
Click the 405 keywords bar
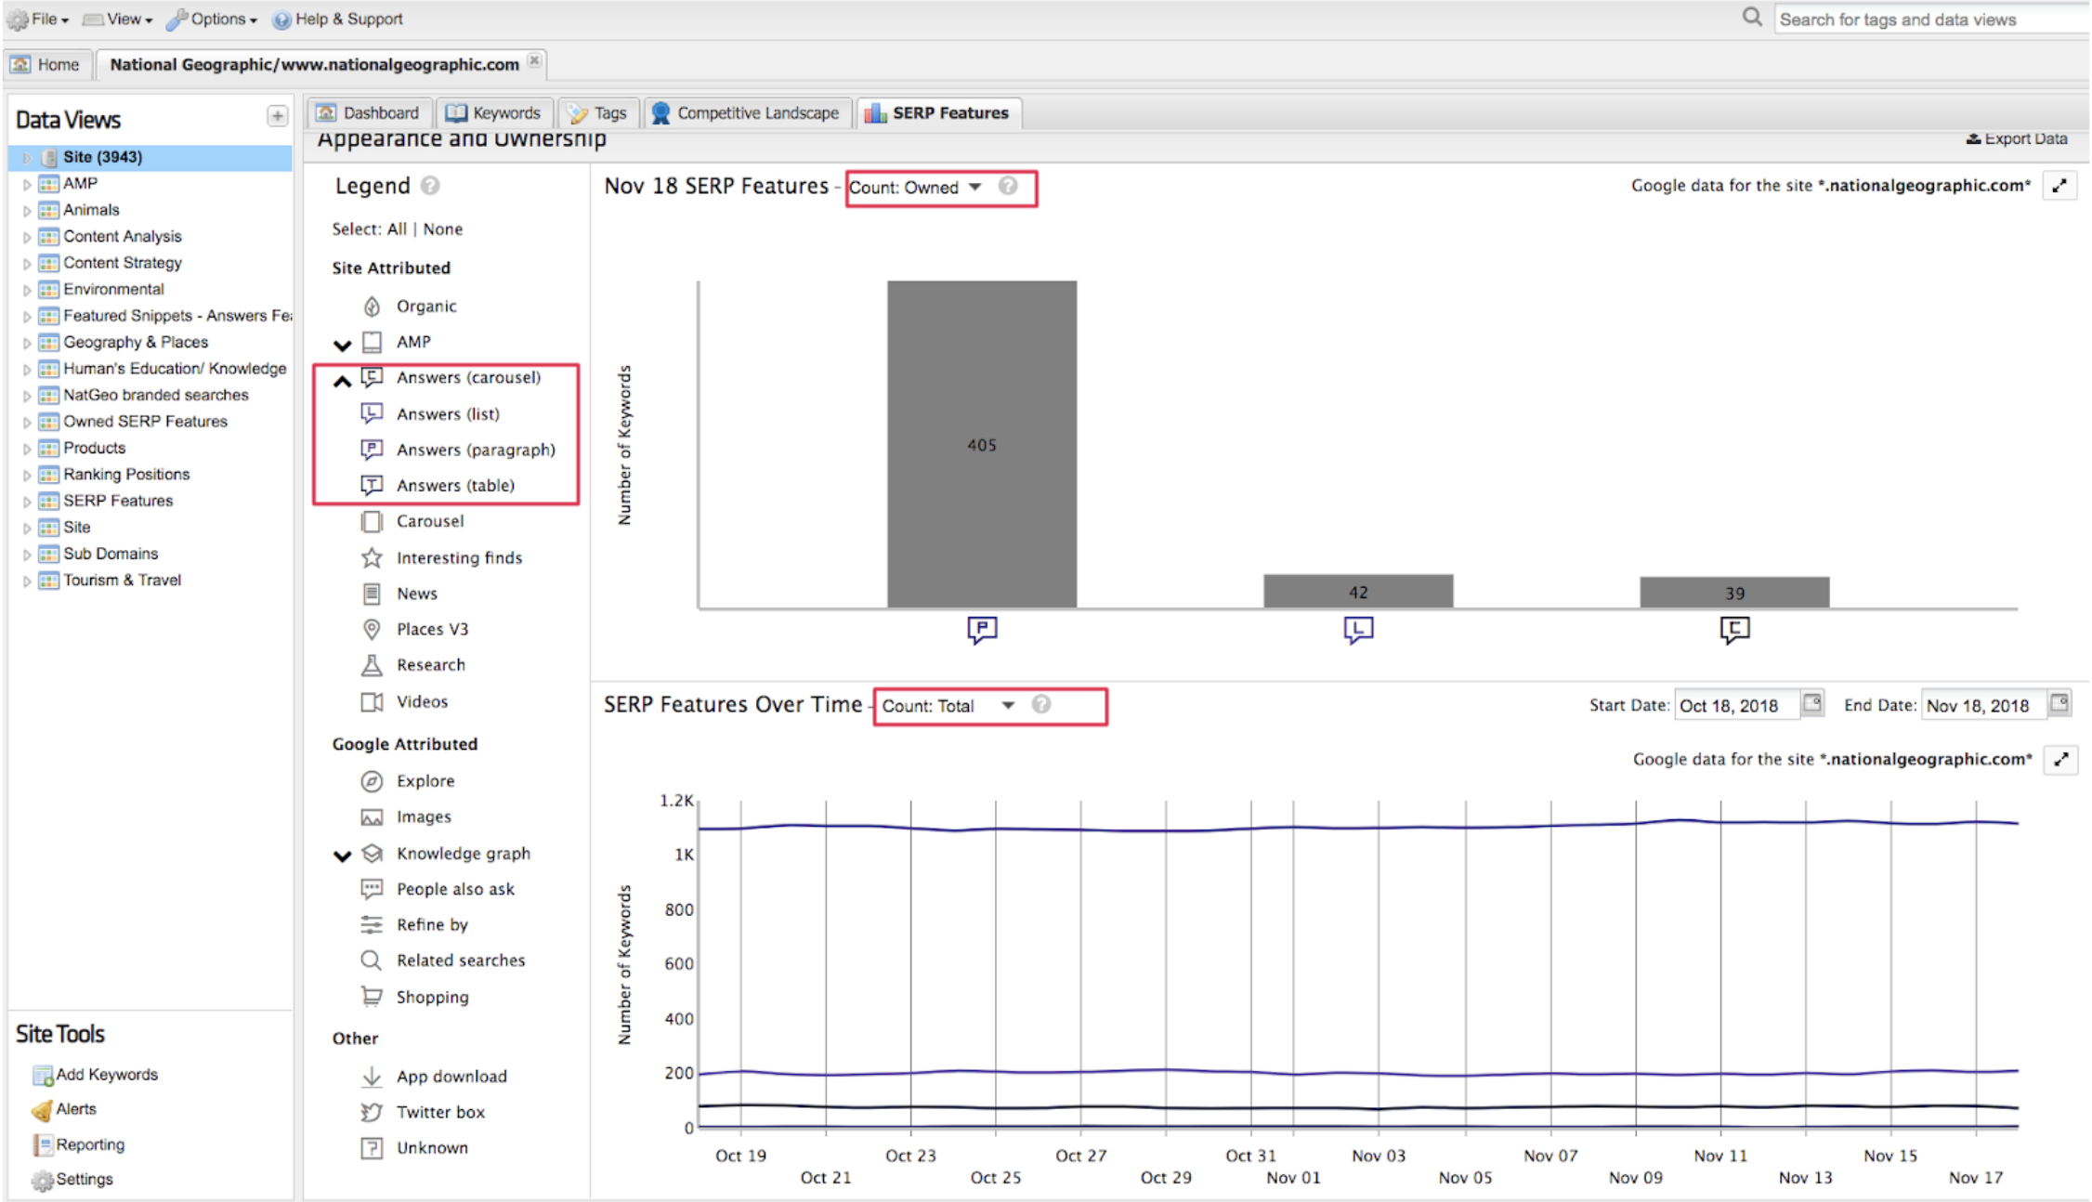pyautogui.click(x=982, y=444)
